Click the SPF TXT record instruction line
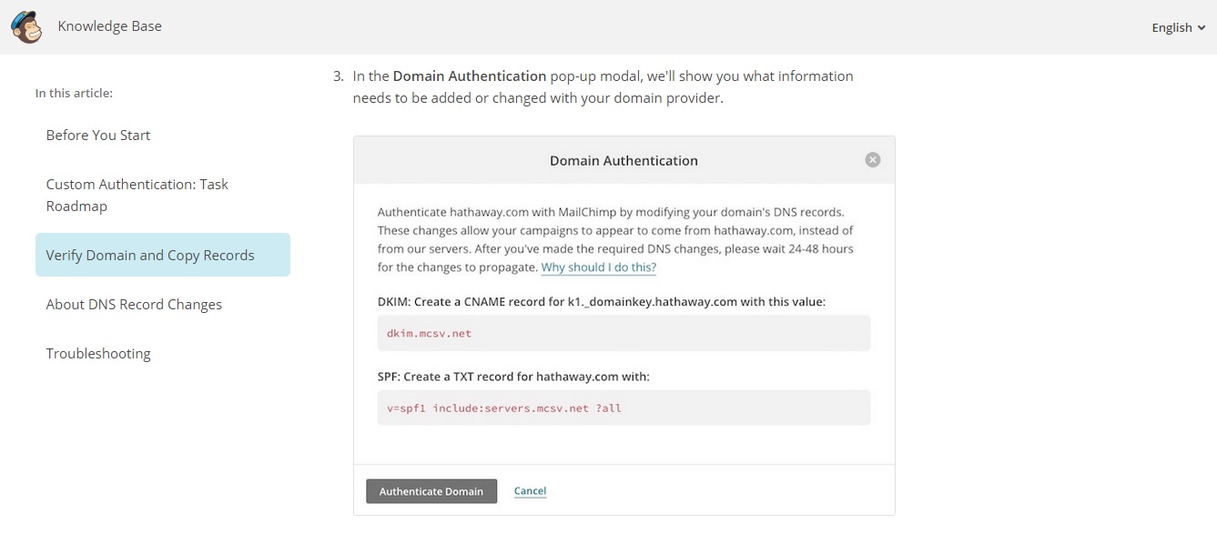Screen dimensions: 1217x534 tap(513, 376)
